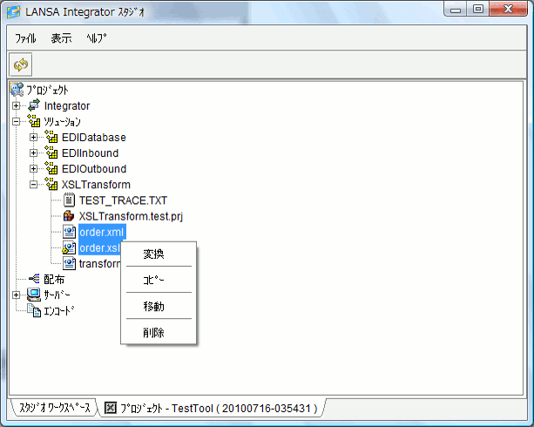Select the プロジェクト root label
Viewport: 534px width, 427px height.
point(47,91)
